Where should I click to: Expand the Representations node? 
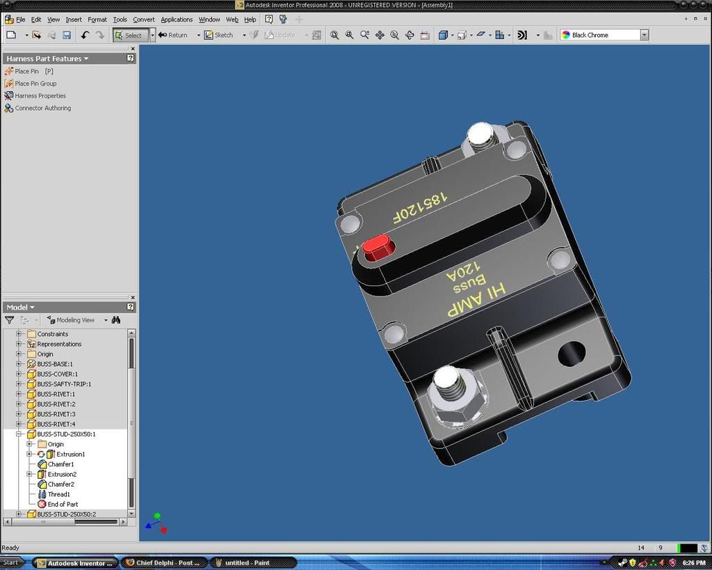19,344
